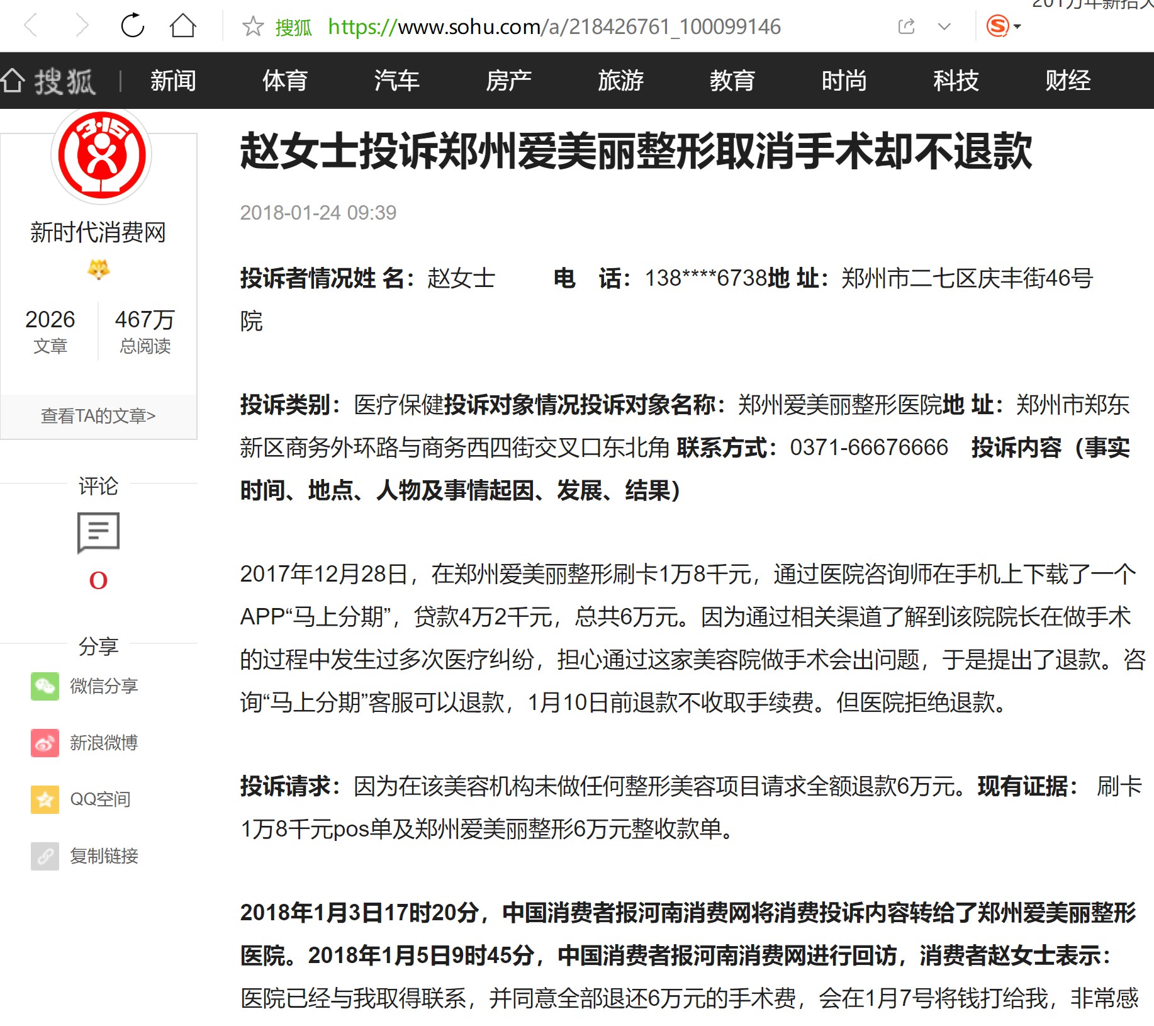Click the Sohu home house icon
This screenshot has width=1154, height=1026.
click(x=12, y=81)
